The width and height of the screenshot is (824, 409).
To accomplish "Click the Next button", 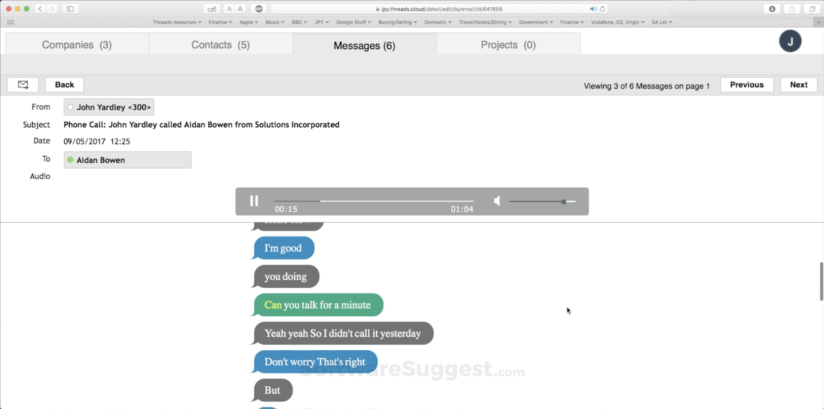I will tap(798, 84).
